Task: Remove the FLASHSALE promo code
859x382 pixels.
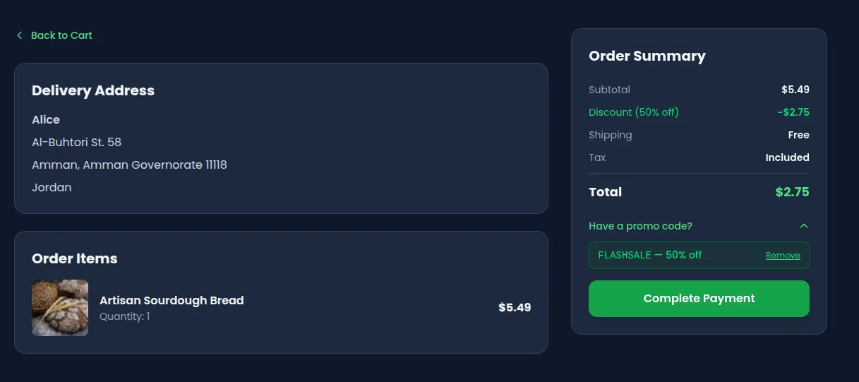Action: coord(783,256)
